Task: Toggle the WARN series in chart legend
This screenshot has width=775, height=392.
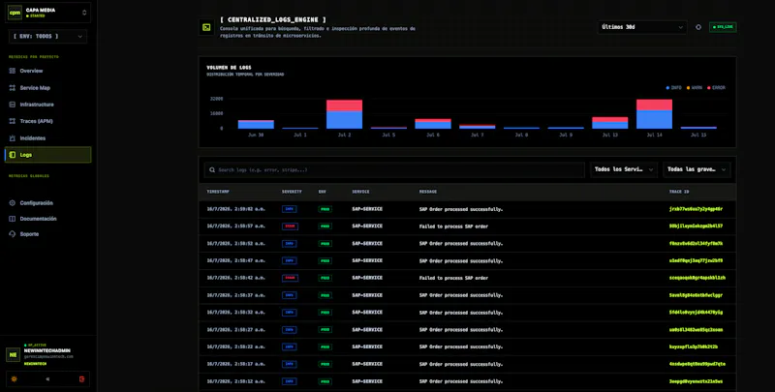Action: [x=695, y=88]
